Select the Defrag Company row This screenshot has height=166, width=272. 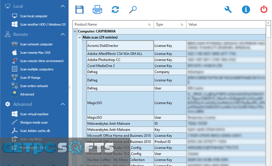click(176, 72)
